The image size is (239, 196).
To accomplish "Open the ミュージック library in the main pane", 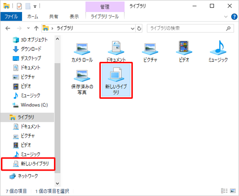I will pyautogui.click(x=218, y=51).
